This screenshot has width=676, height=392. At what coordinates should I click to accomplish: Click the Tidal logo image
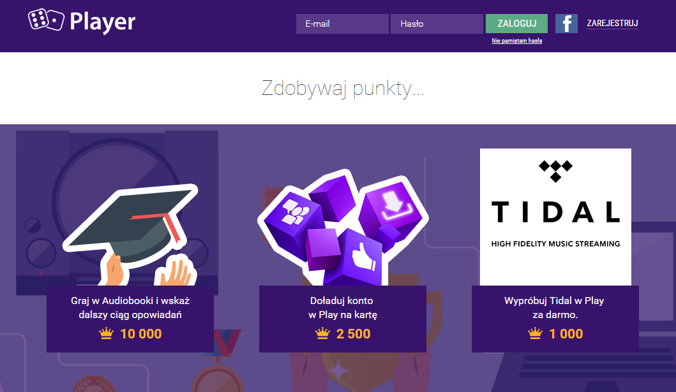pyautogui.click(x=555, y=217)
